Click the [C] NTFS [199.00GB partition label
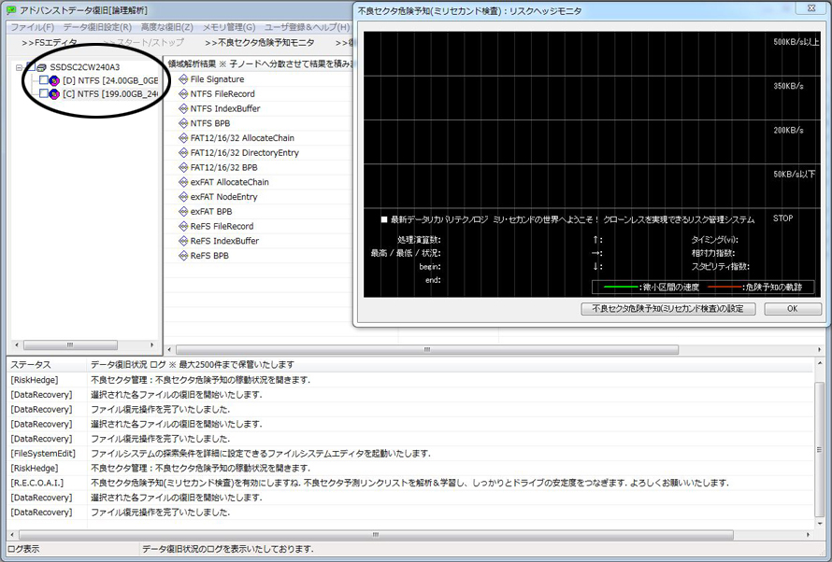The width and height of the screenshot is (832, 562). 109,93
